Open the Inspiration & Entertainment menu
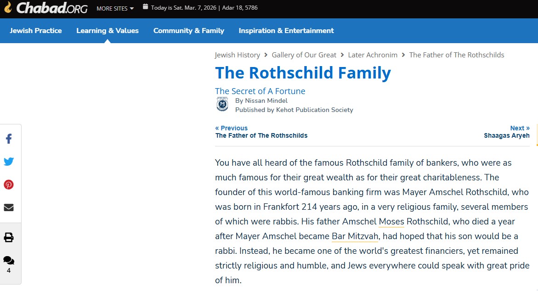This screenshot has height=291, width=538. [286, 31]
